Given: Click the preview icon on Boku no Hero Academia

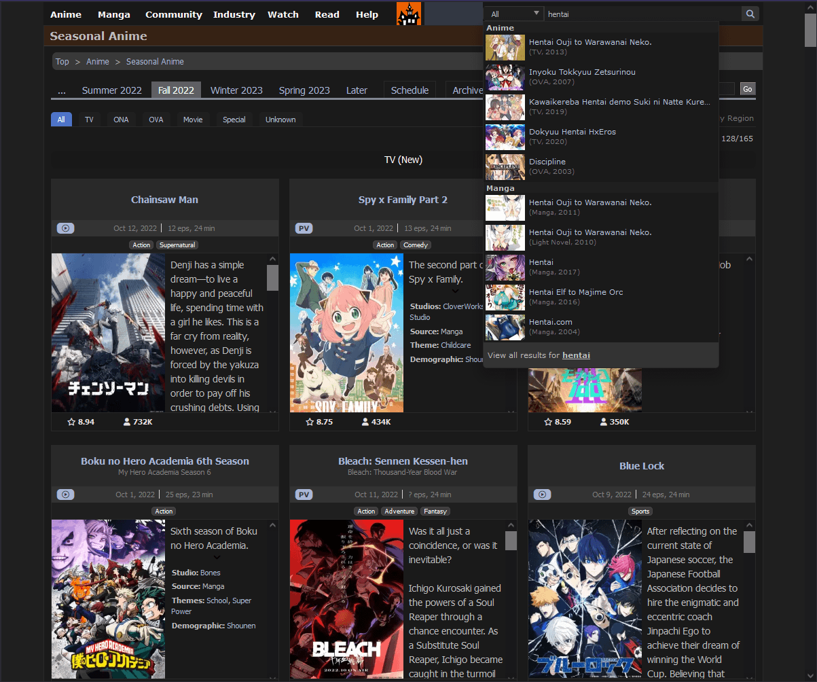Looking at the screenshot, I should (65, 495).
